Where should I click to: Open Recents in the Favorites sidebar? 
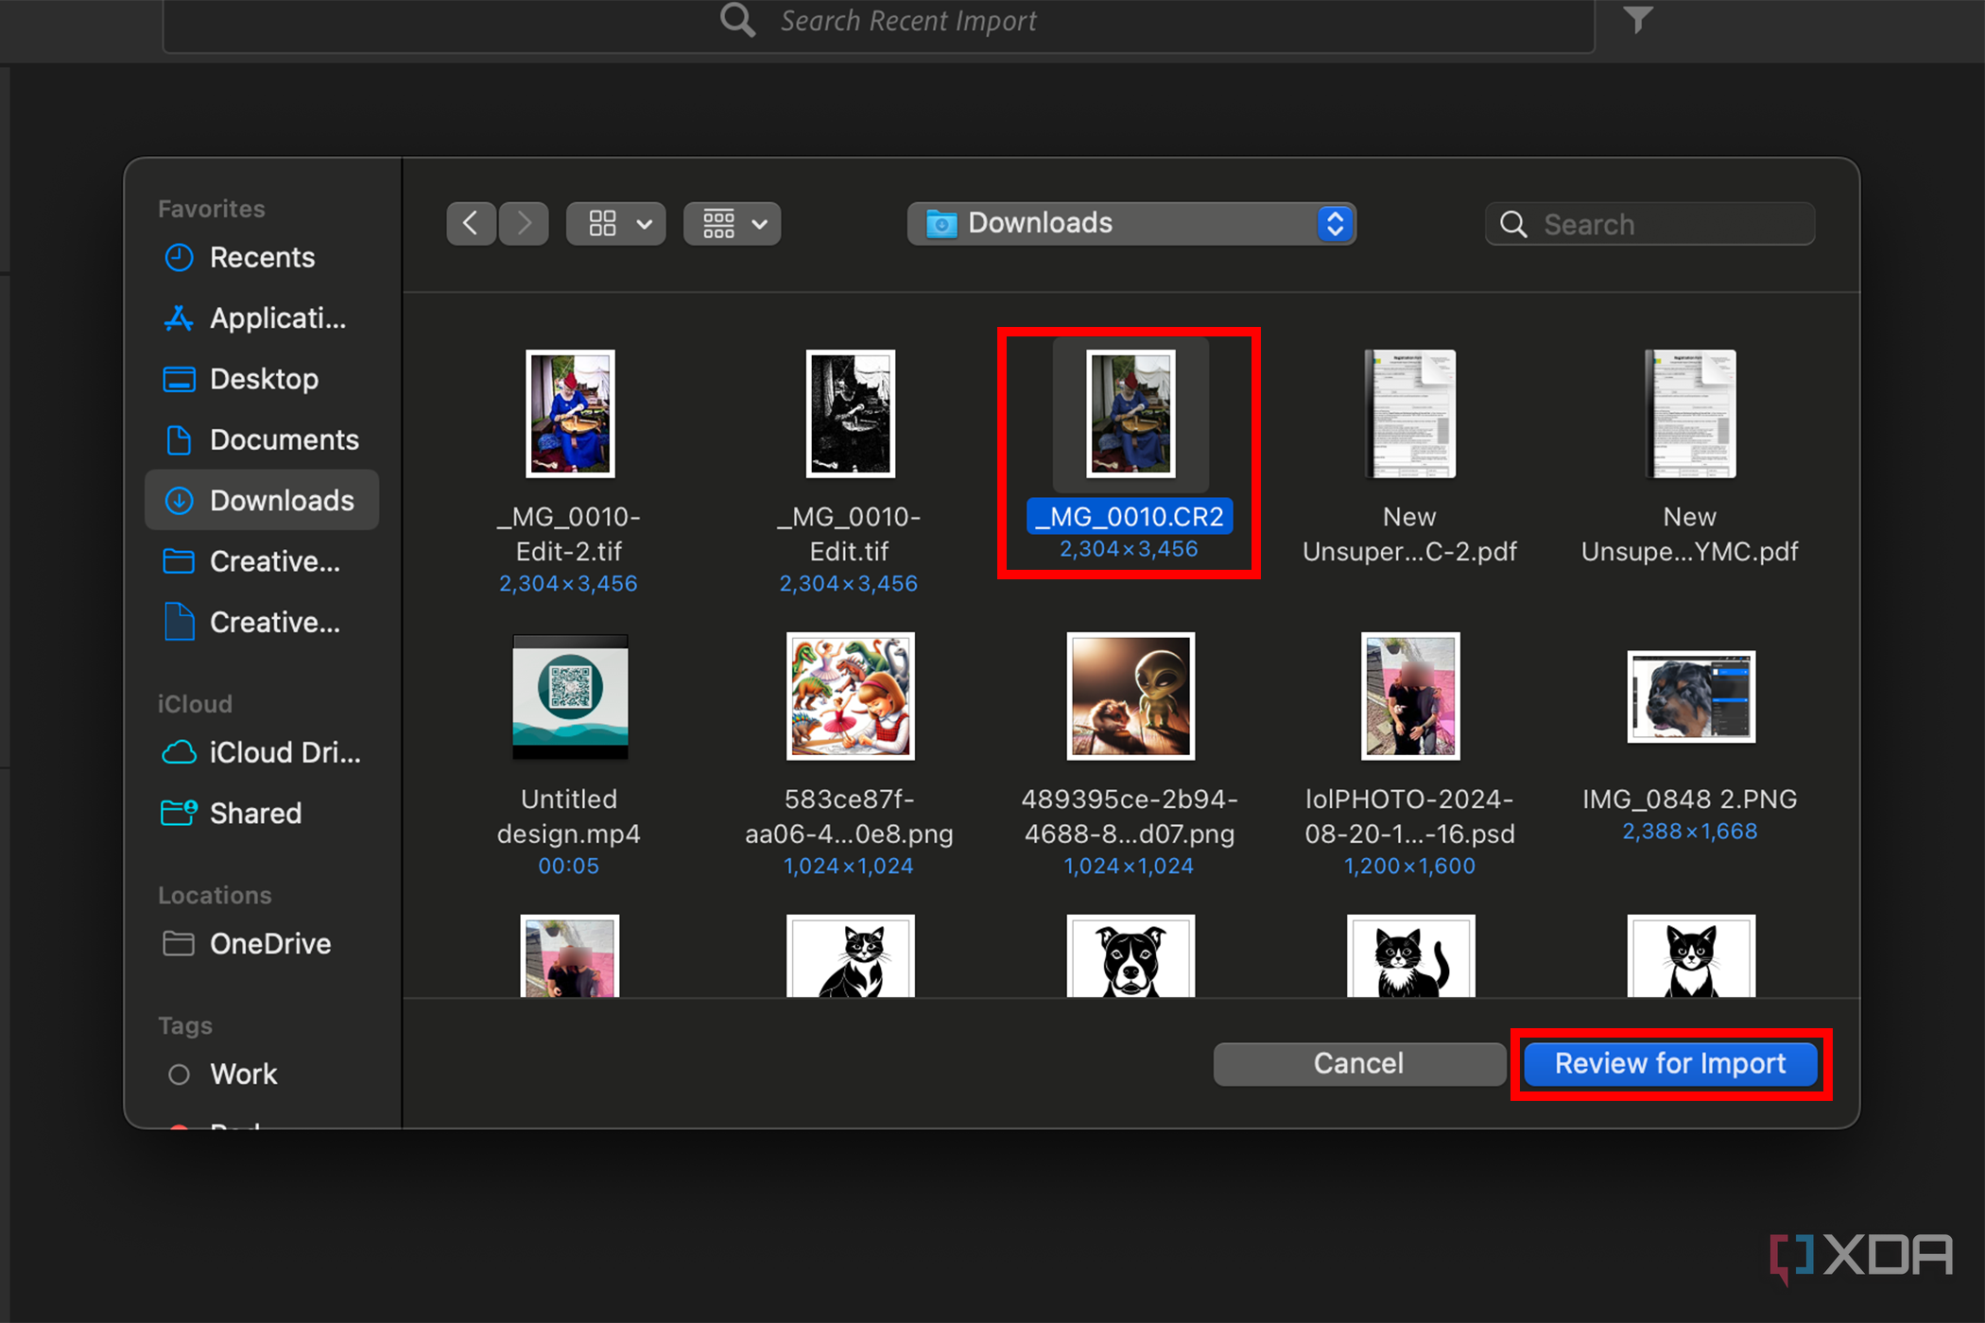pos(262,257)
